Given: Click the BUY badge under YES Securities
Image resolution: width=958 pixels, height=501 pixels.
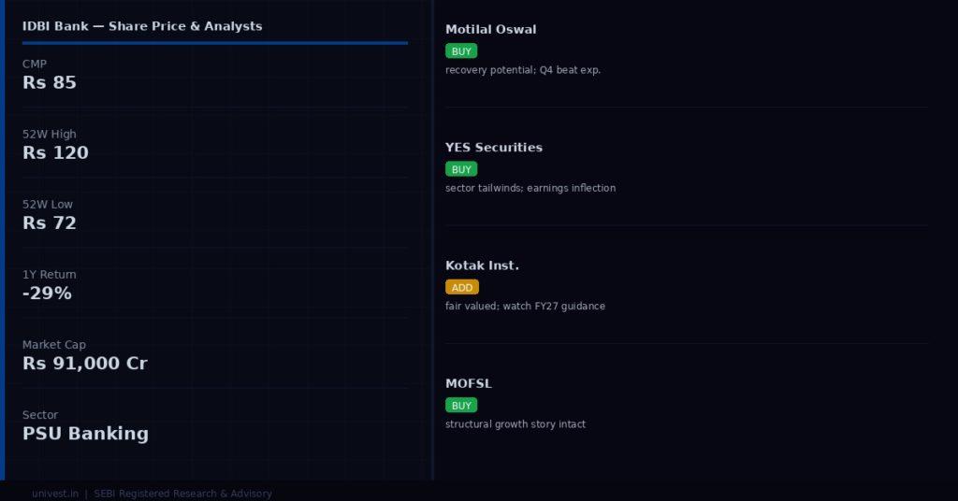Looking at the screenshot, I should pos(461,169).
